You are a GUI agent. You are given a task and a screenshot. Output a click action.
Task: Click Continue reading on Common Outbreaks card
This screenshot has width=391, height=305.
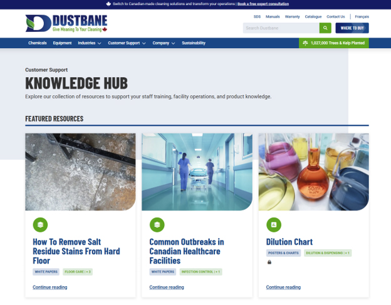(x=167, y=287)
